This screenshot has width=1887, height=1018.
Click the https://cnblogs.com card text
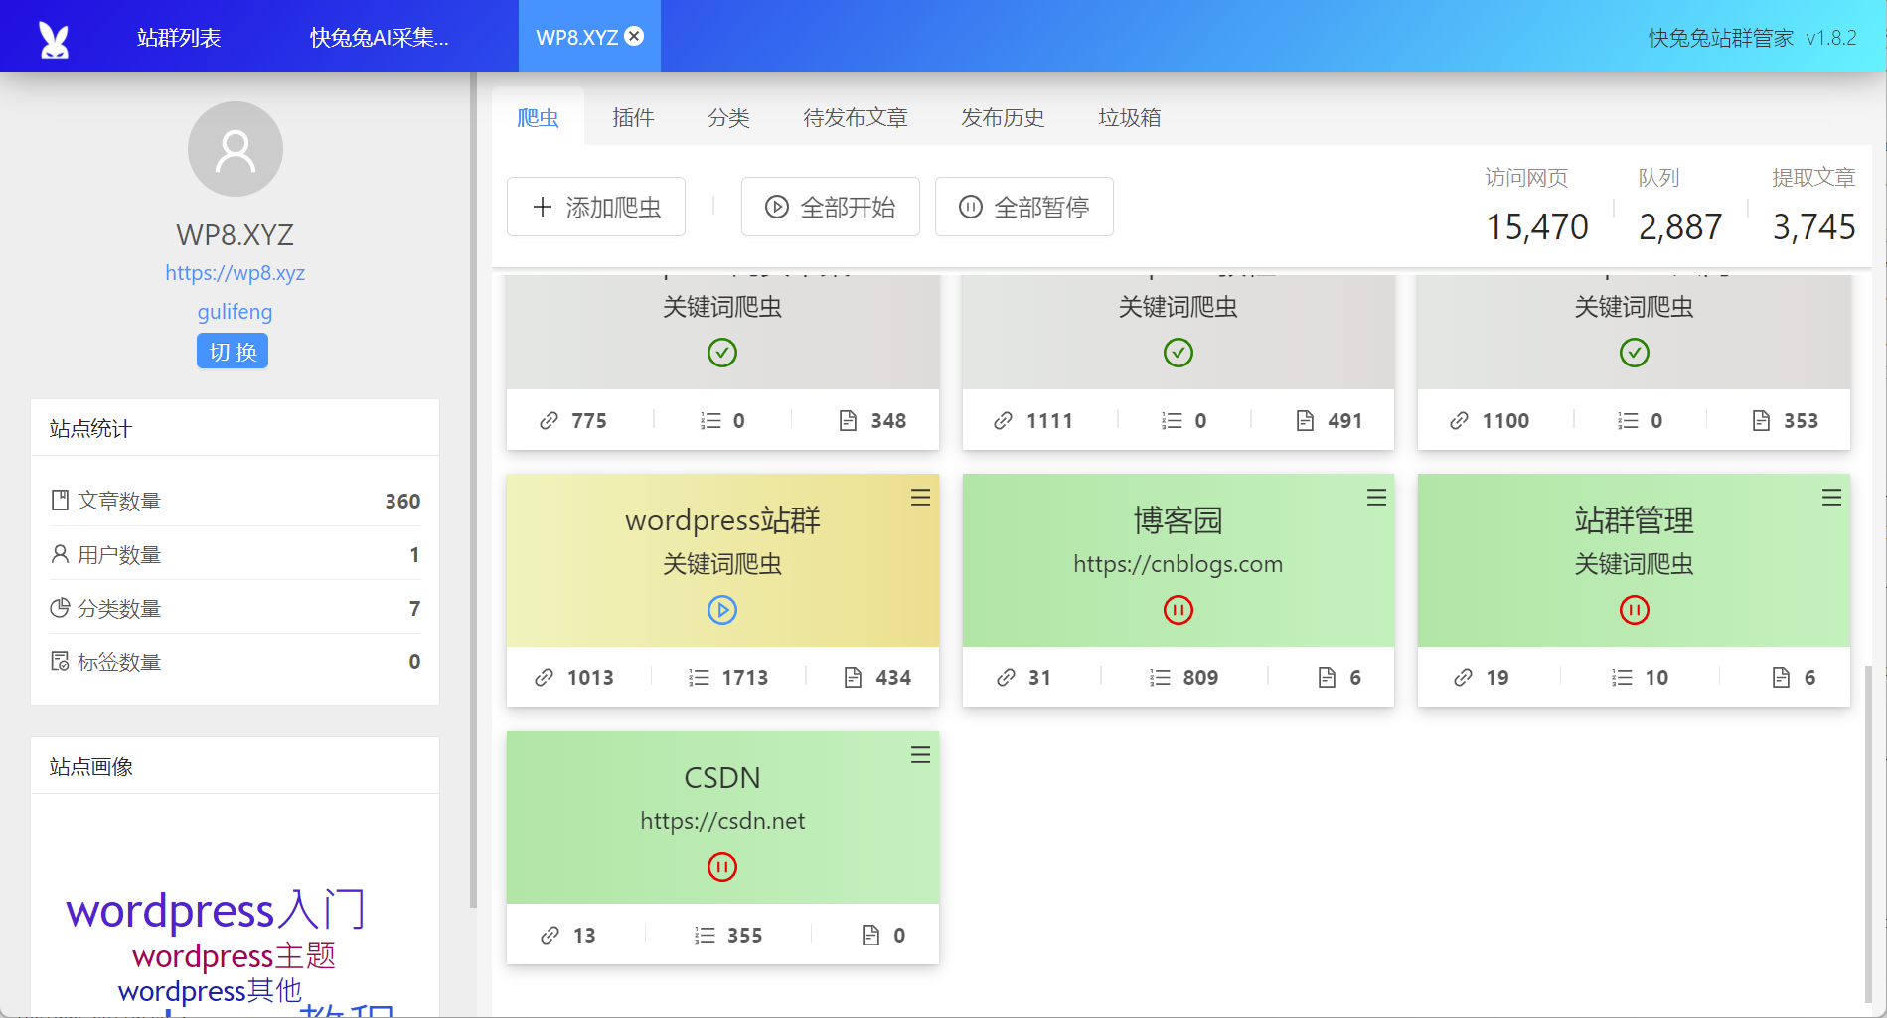tap(1179, 564)
